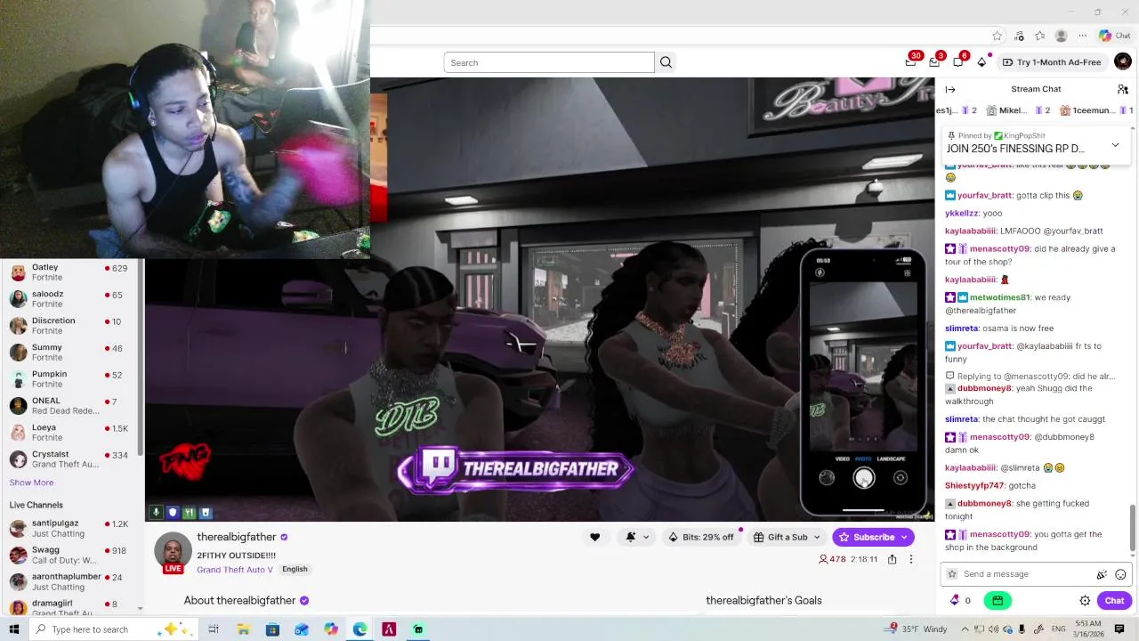The width and height of the screenshot is (1139, 641).
Task: Open whispers icon with badge 6
Action: [957, 62]
